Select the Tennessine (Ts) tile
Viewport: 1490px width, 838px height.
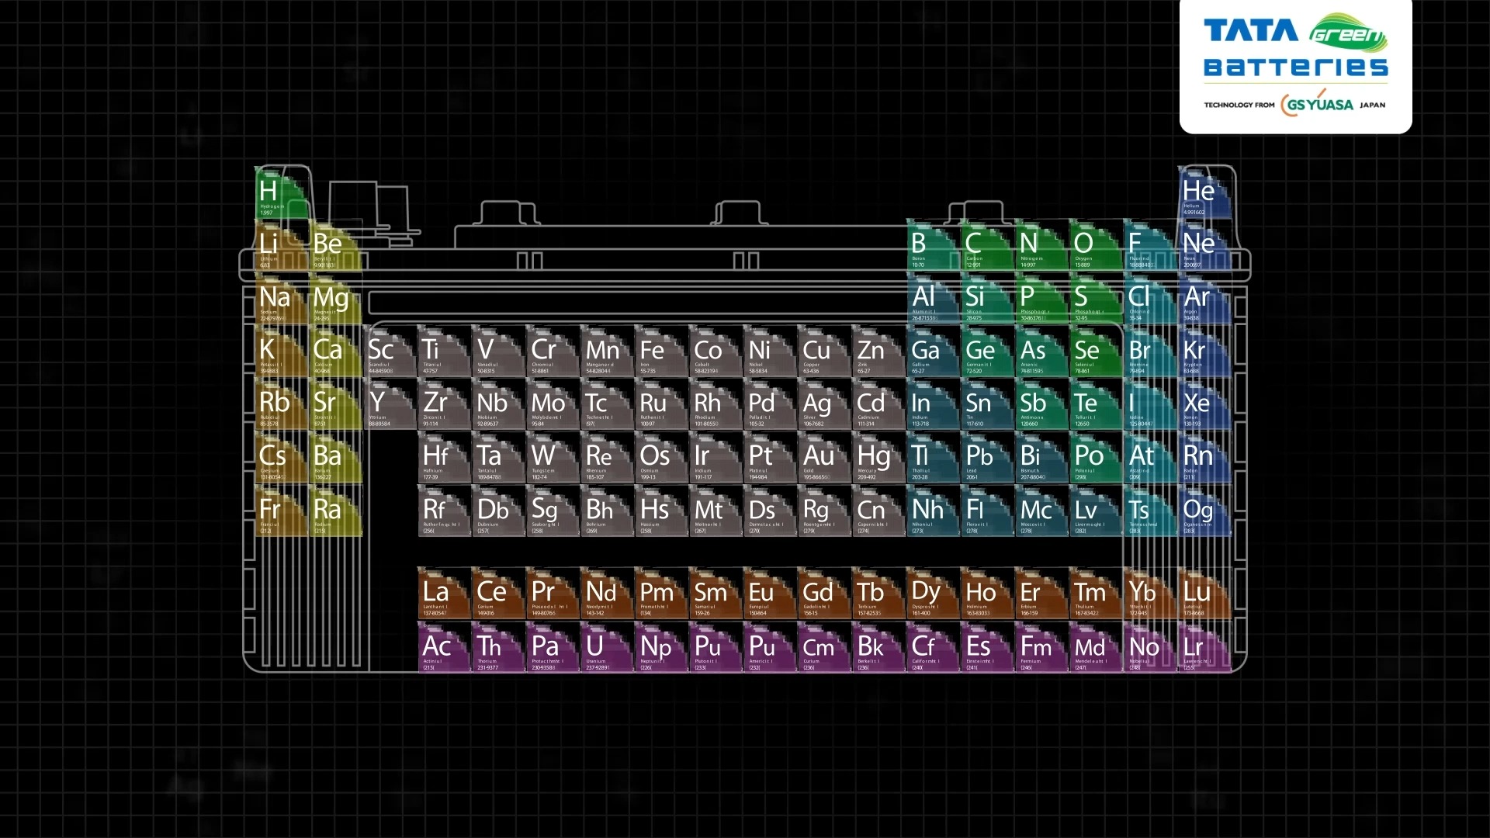[1150, 511]
